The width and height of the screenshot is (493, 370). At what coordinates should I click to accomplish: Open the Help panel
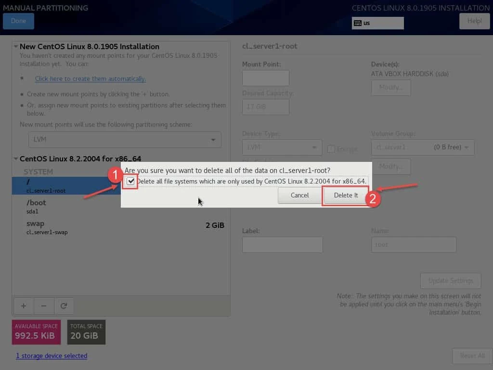pos(474,21)
